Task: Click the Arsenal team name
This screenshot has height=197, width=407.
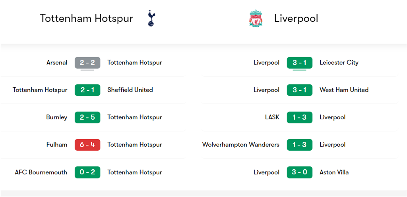Action: (57, 63)
